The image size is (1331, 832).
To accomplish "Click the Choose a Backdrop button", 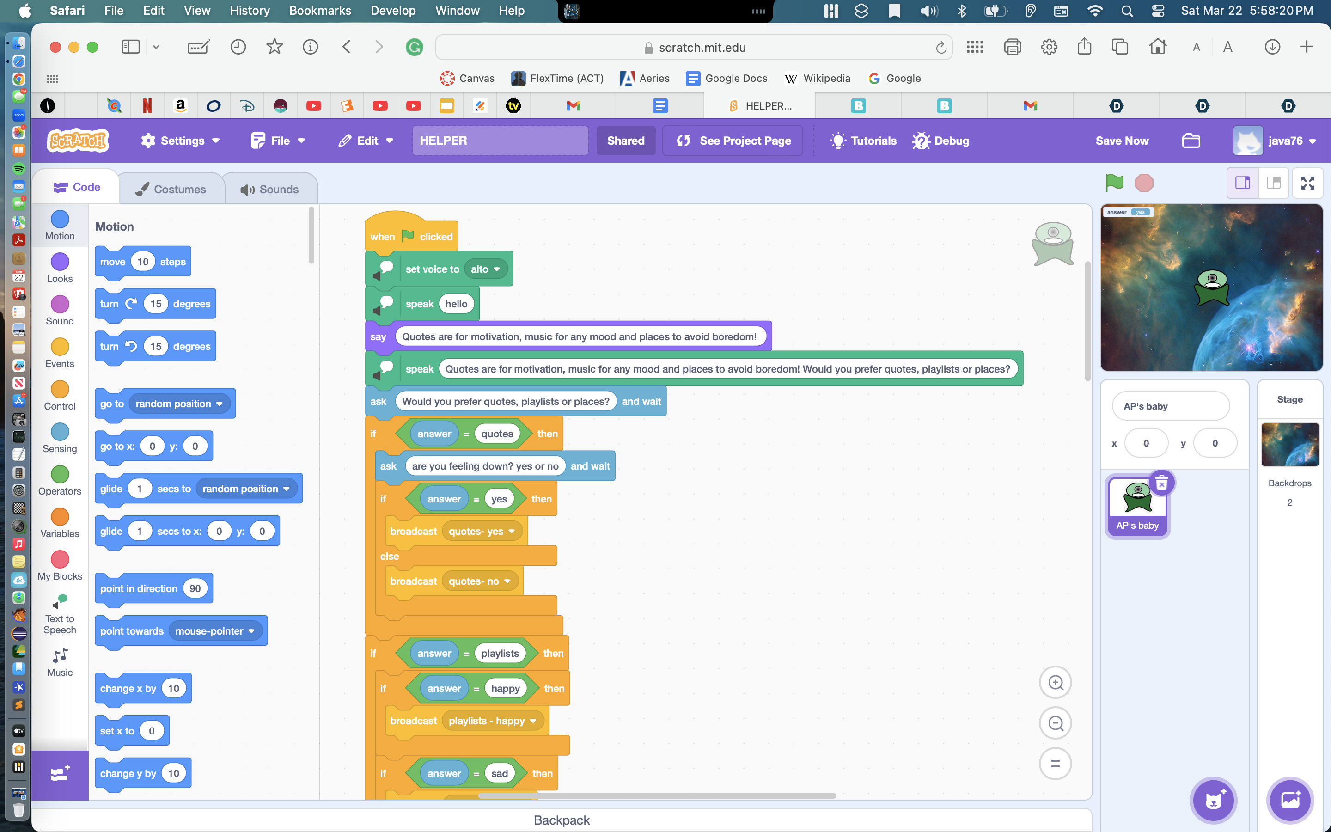I will pos(1289,800).
